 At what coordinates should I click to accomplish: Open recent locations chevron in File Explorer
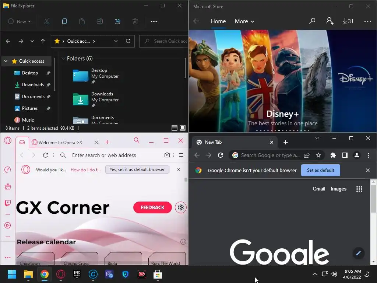[32, 41]
